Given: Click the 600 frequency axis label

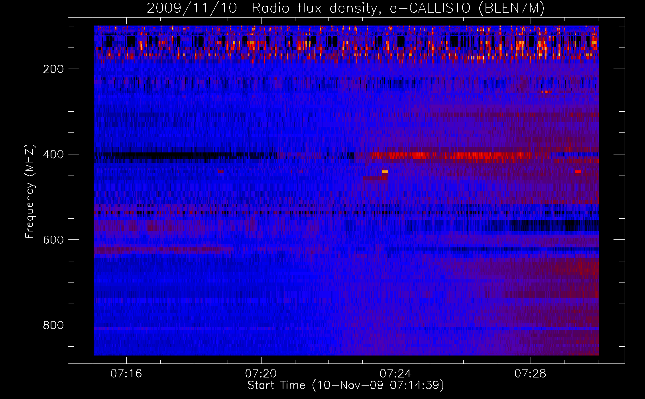Looking at the screenshot, I should click(x=53, y=240).
